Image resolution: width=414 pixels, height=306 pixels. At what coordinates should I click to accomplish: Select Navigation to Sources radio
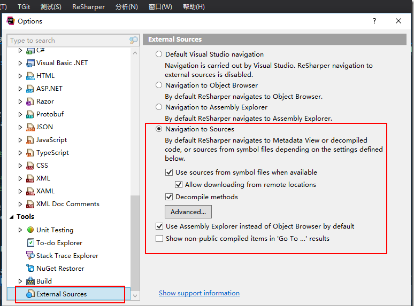click(159, 129)
